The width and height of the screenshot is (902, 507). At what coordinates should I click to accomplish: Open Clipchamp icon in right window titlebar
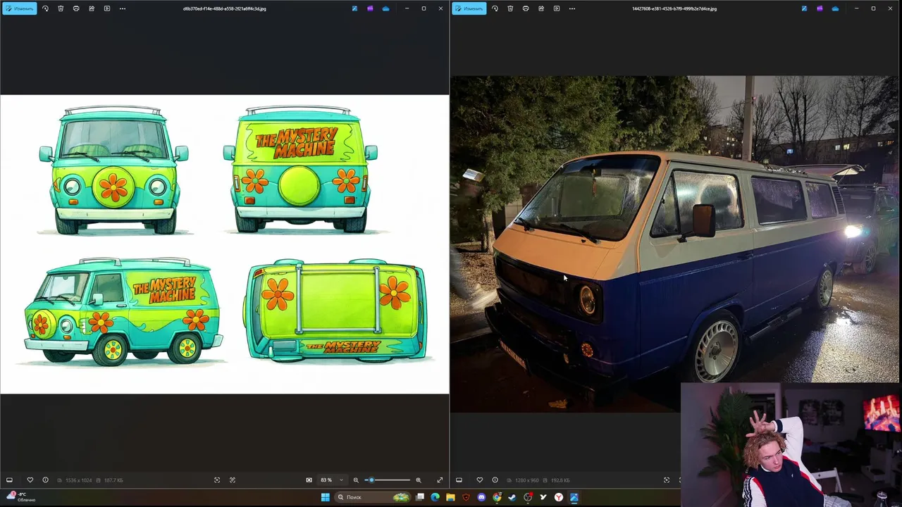click(820, 8)
